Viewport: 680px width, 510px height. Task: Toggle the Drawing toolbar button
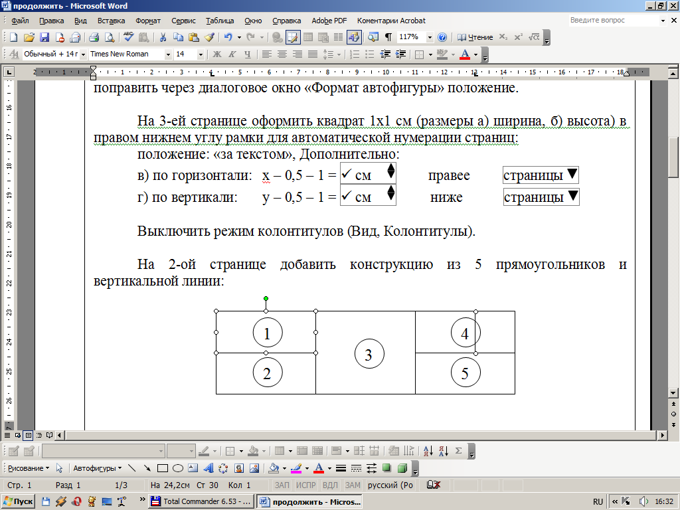pyautogui.click(x=354, y=37)
